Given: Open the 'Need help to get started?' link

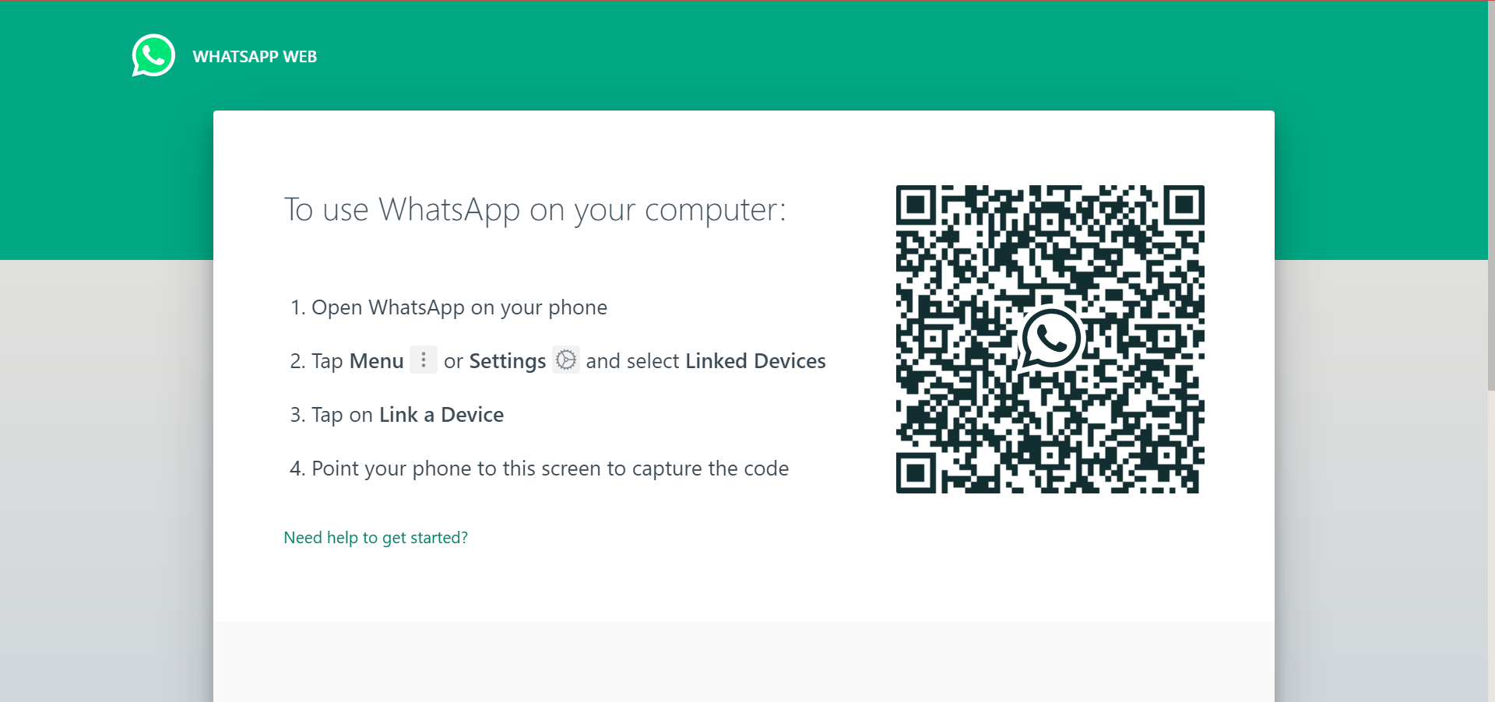Looking at the screenshot, I should pos(376,538).
